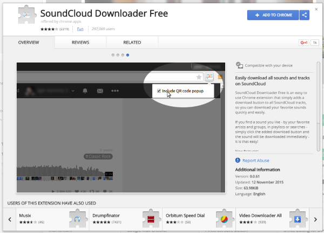Click the bookmark star in screenshot address bar
Screen dimensions: 324x233
(199, 77)
